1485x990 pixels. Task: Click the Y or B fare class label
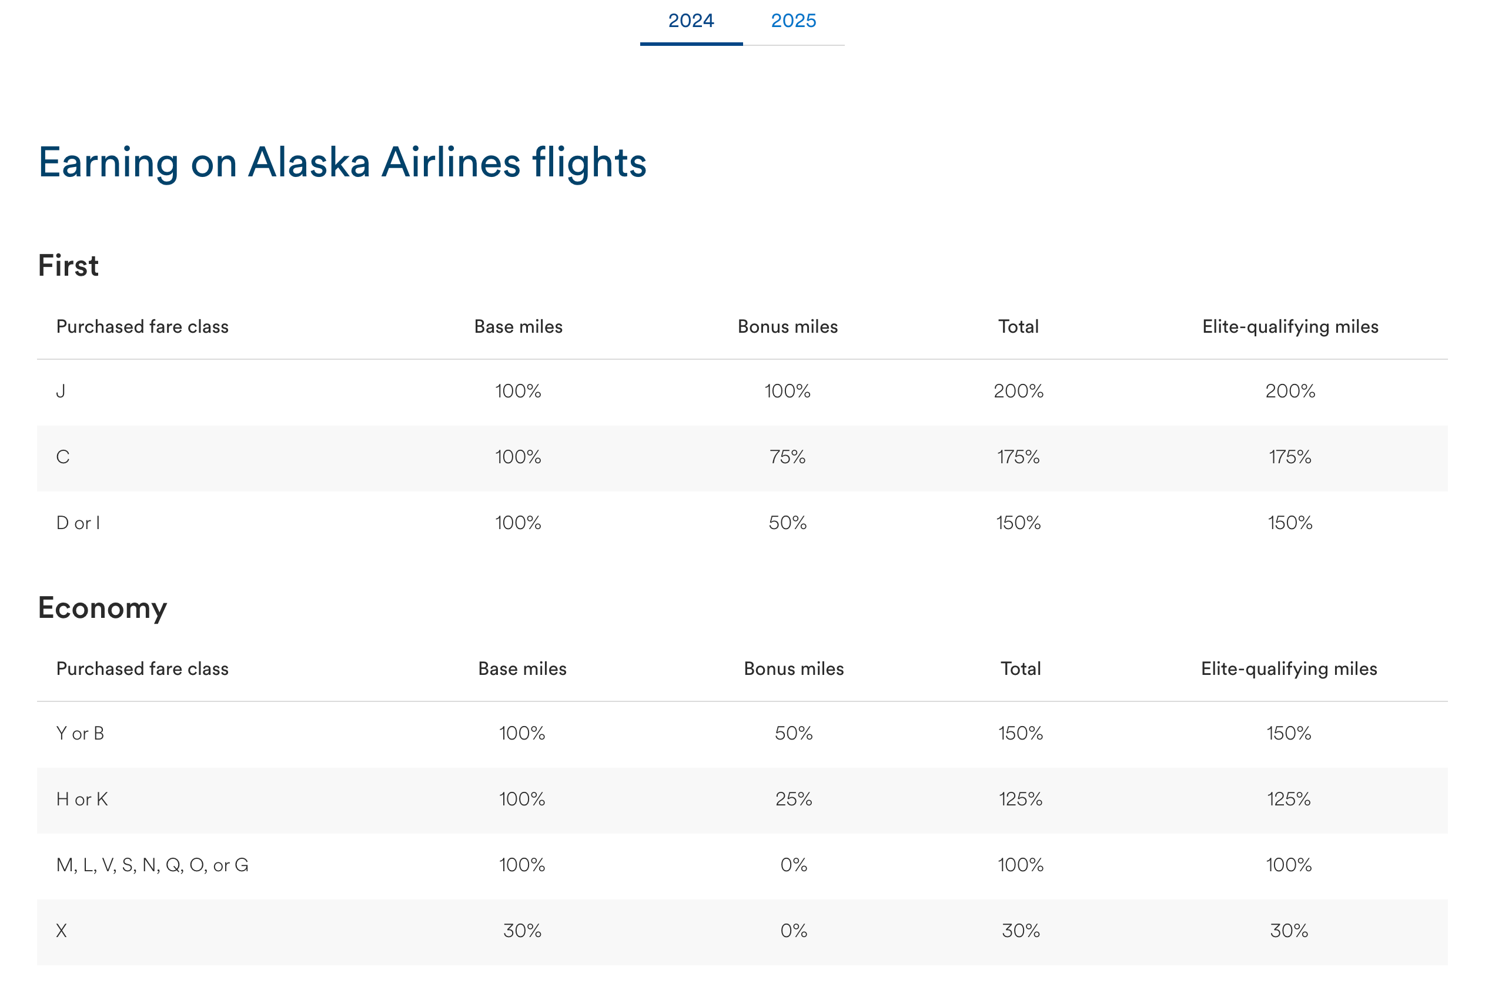[80, 733]
